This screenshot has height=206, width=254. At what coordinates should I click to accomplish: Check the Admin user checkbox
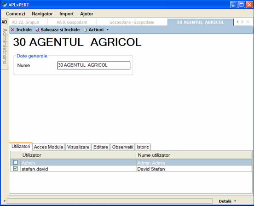(x=16, y=162)
